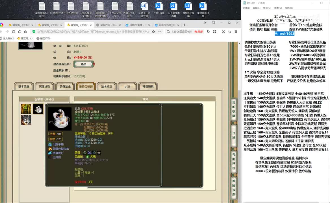Click the 天赋·1阶 badge
This screenshot has height=203, width=330.
point(56,134)
